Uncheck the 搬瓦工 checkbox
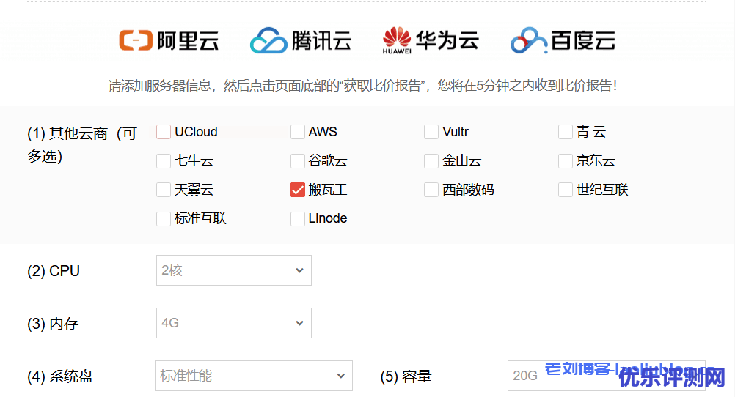The image size is (735, 397). pos(298,190)
